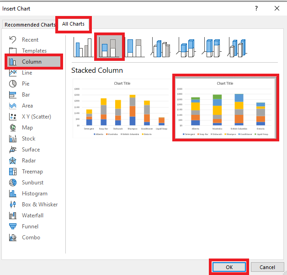Pick the 3-D Clustered Column subtype icon
Screen dimensions: 287x275
160,47
